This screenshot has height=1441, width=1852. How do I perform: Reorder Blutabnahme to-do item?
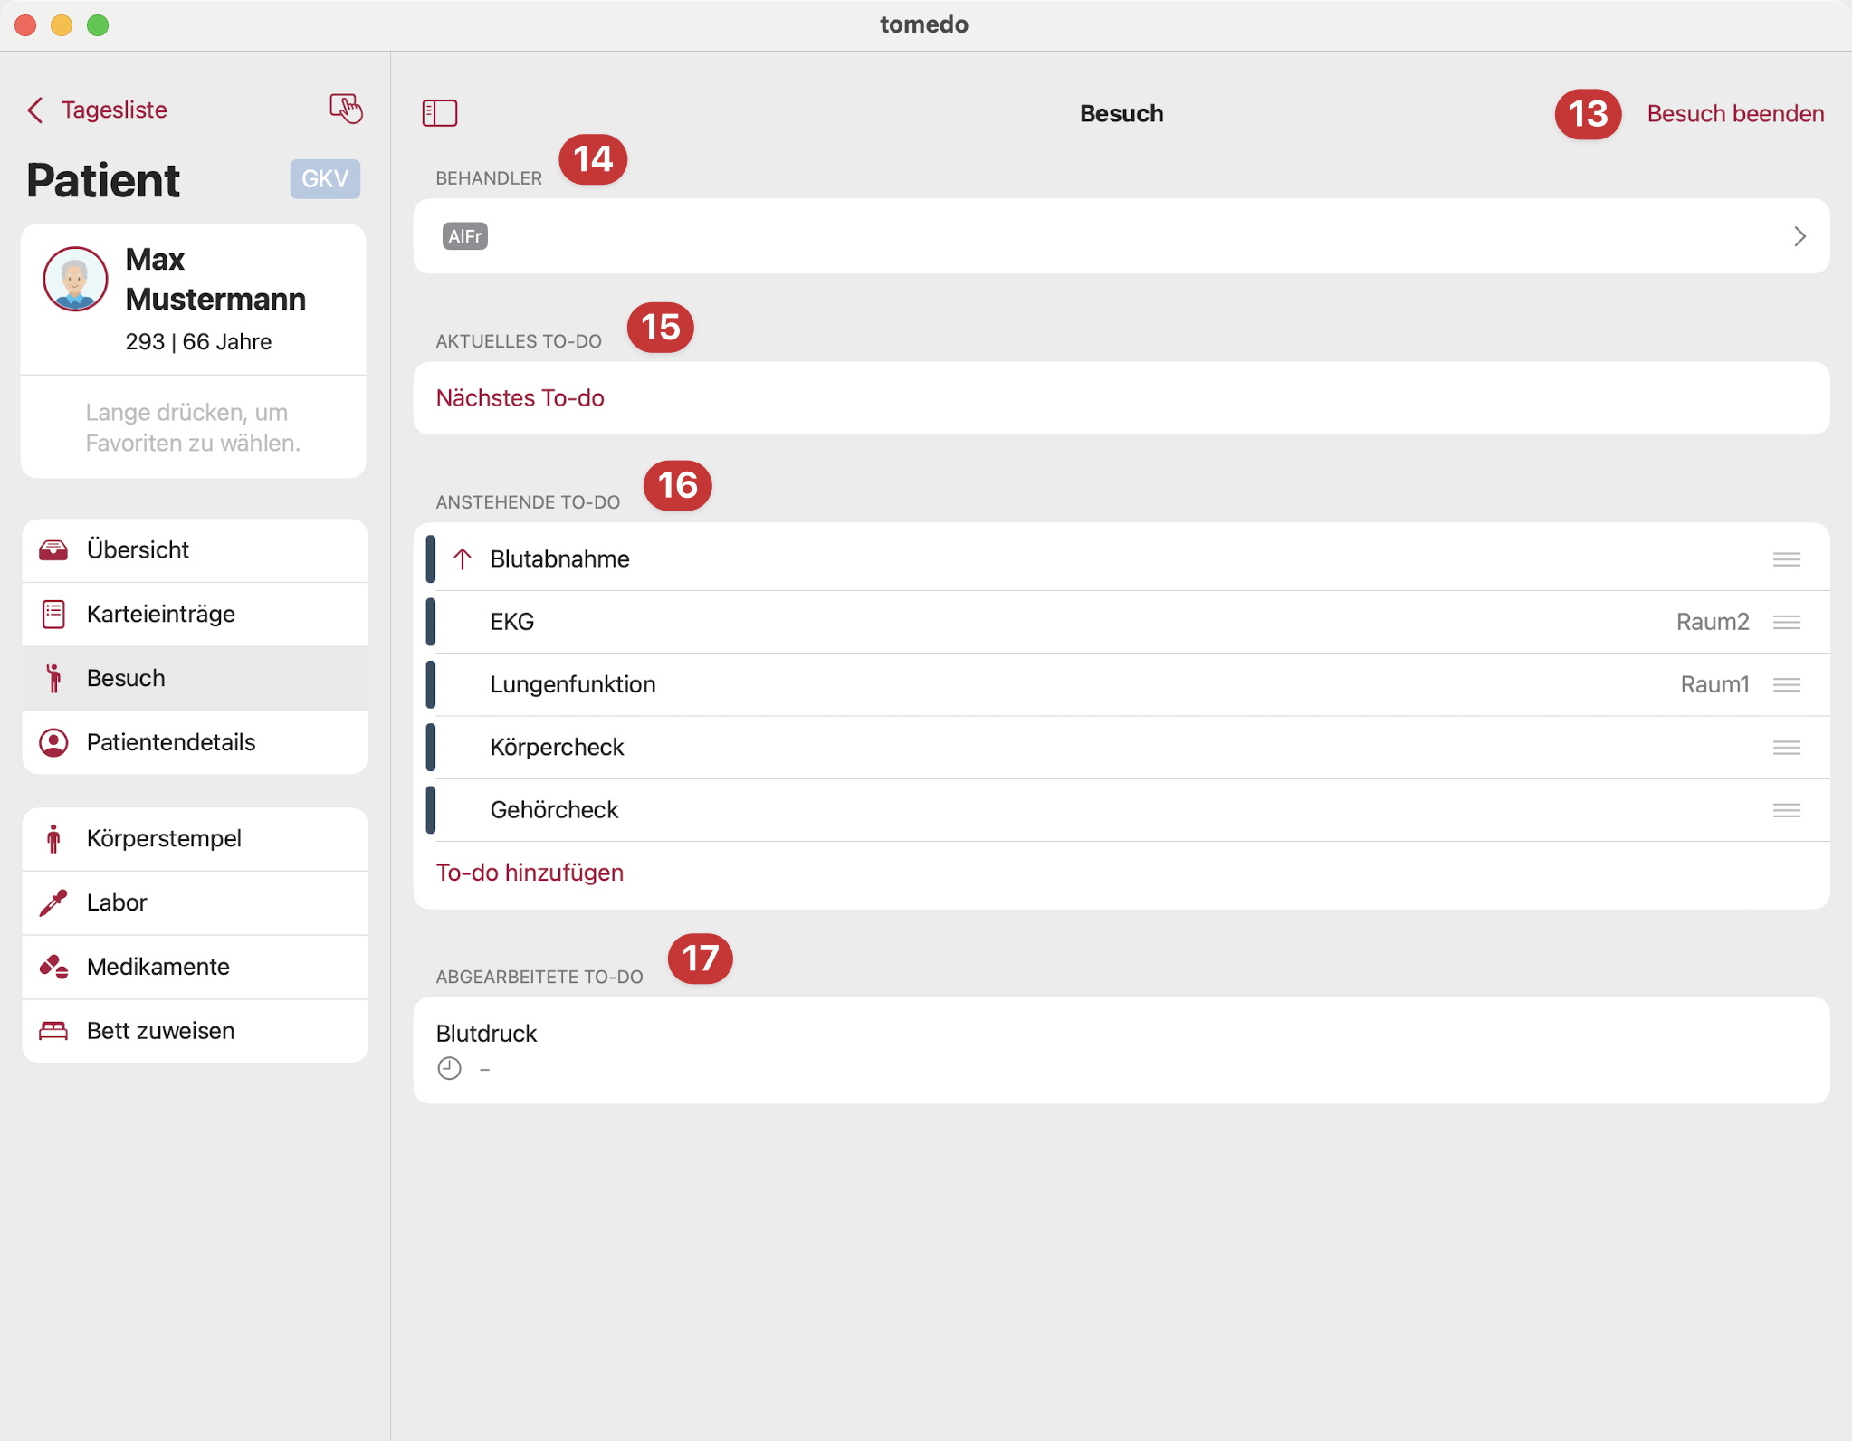click(1786, 559)
